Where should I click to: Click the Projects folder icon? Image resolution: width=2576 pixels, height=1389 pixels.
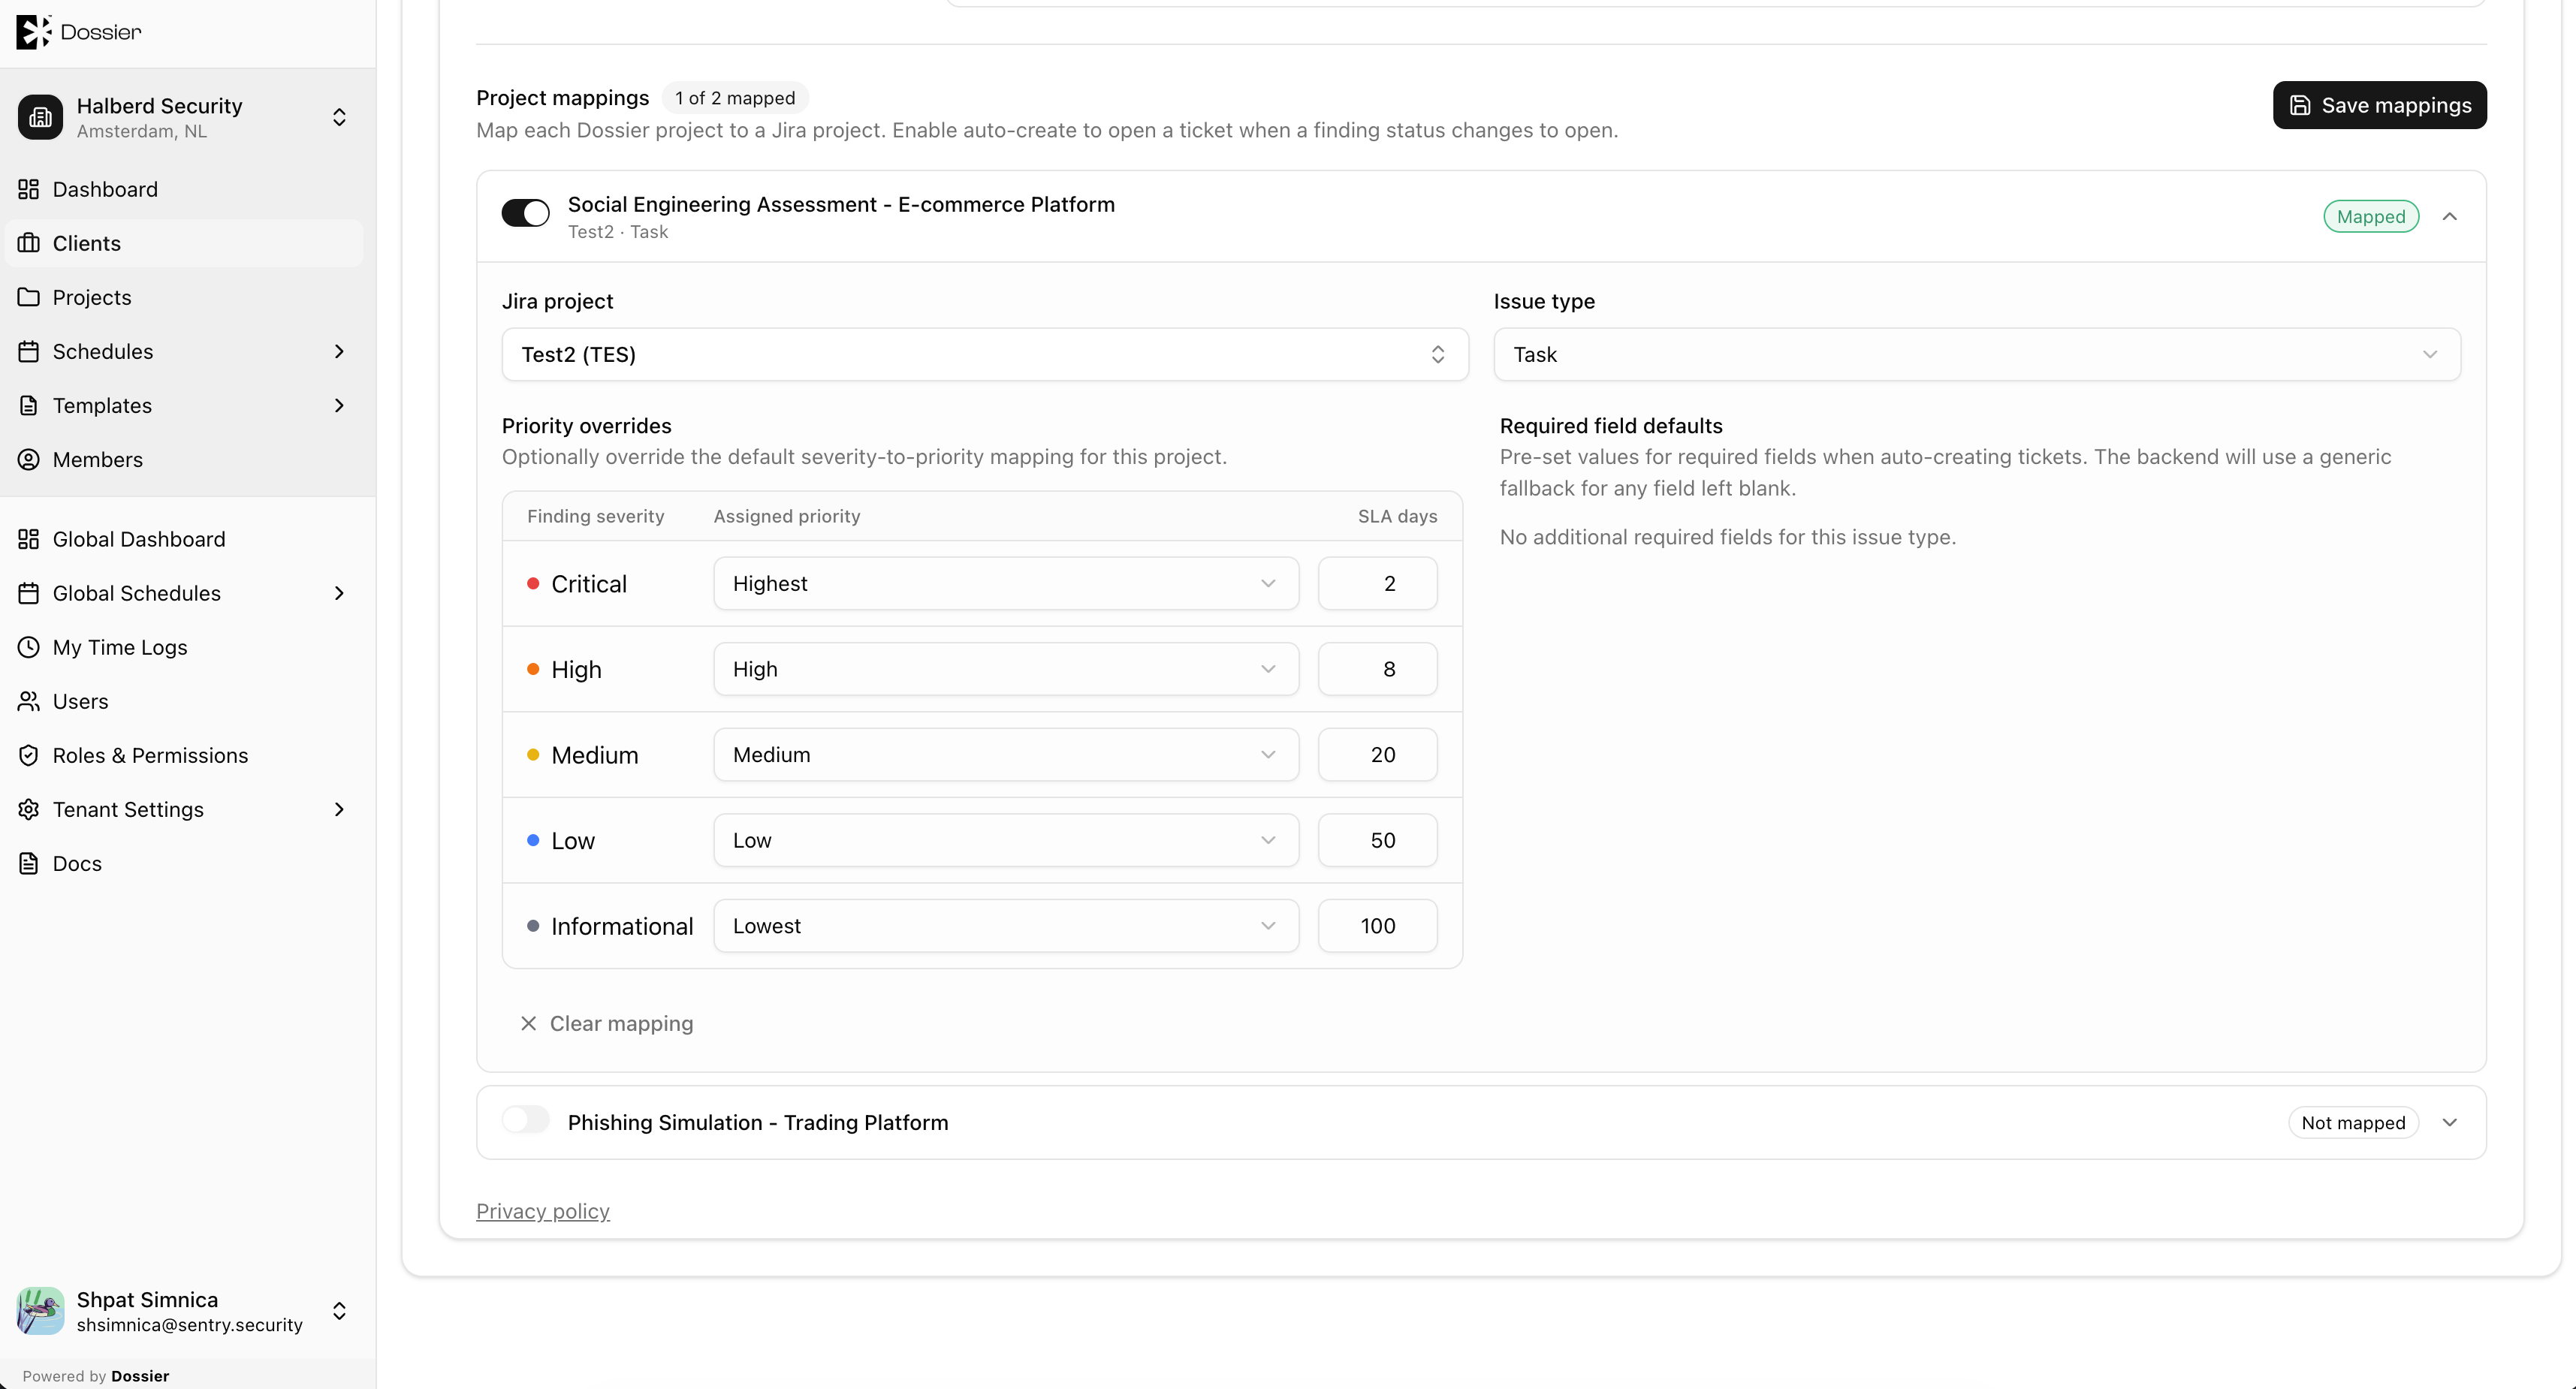tap(29, 297)
